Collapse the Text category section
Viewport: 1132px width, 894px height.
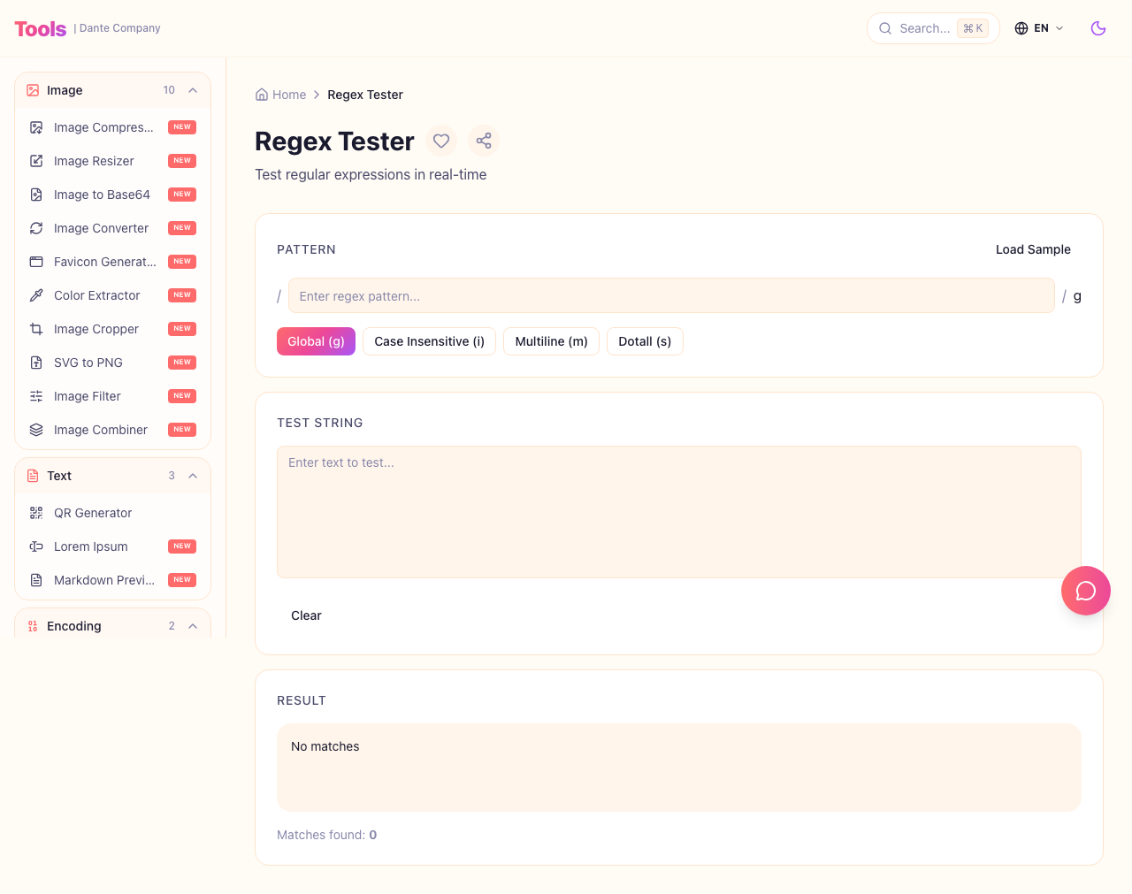[193, 476]
